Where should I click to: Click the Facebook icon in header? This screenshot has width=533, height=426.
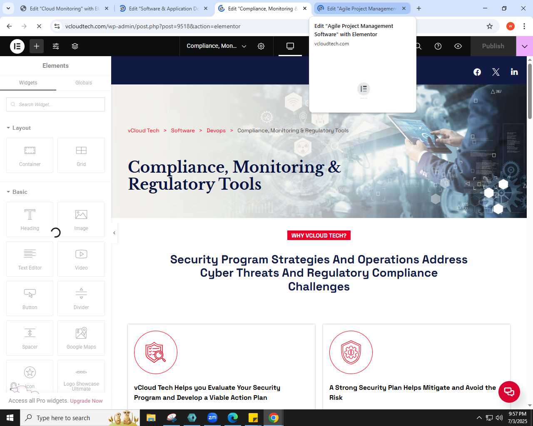click(477, 72)
